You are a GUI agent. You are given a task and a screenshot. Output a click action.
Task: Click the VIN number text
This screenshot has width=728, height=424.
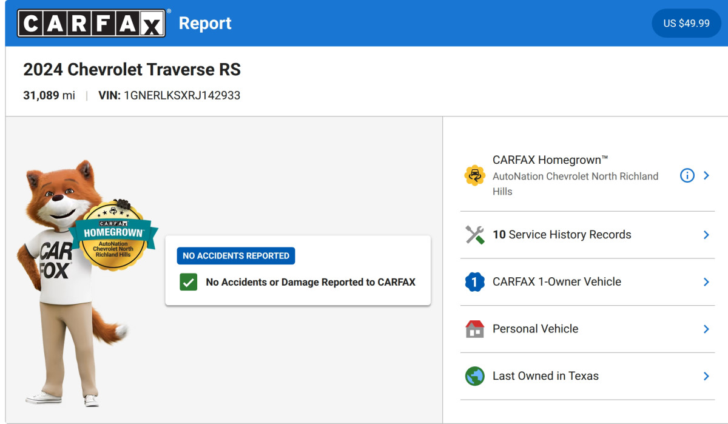point(182,95)
